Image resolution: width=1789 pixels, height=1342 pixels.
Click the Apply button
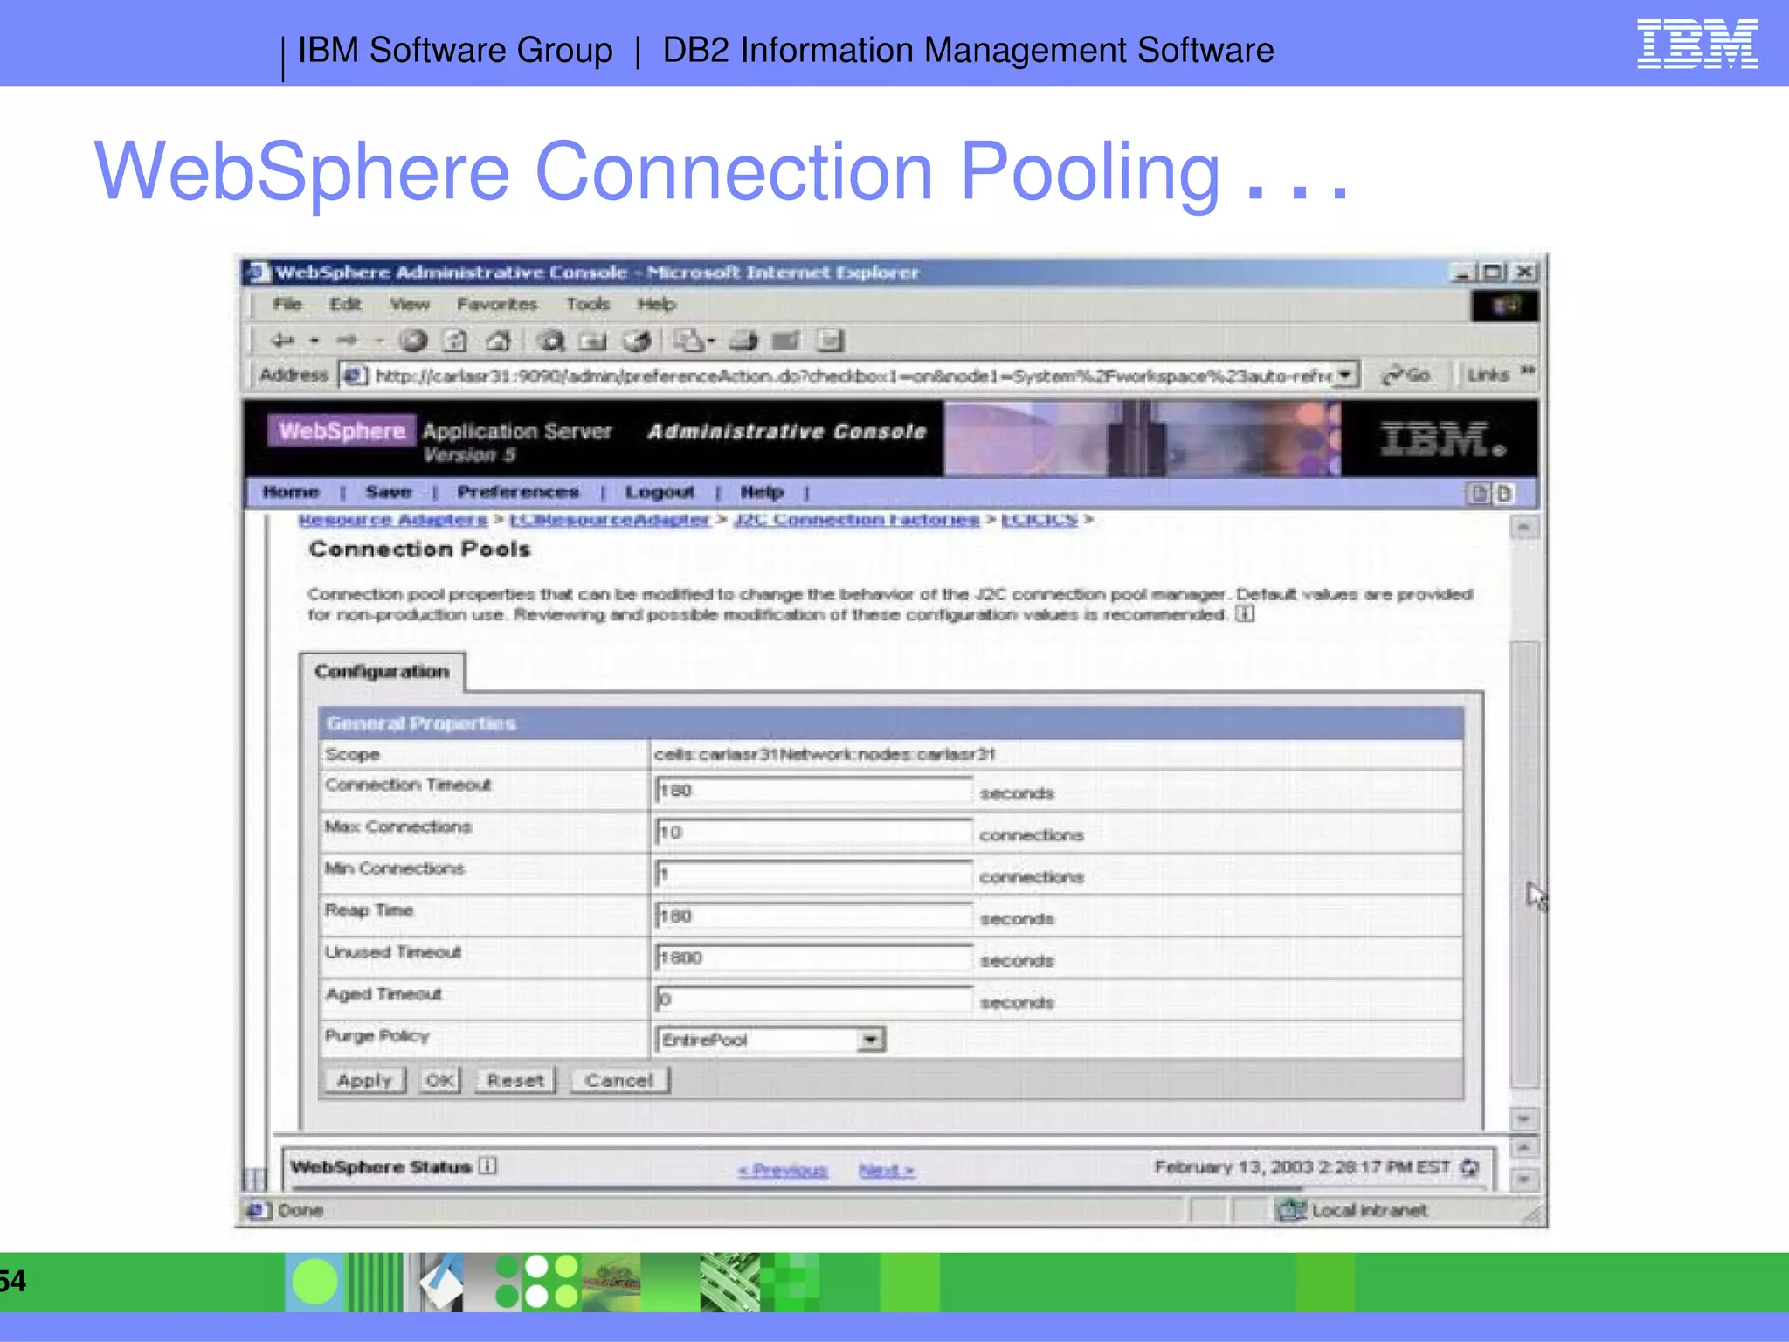(x=365, y=1080)
